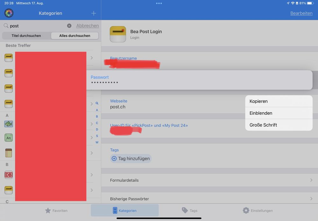Tap the User-ID für «PickPost» label
The image size is (318, 221).
149,125
